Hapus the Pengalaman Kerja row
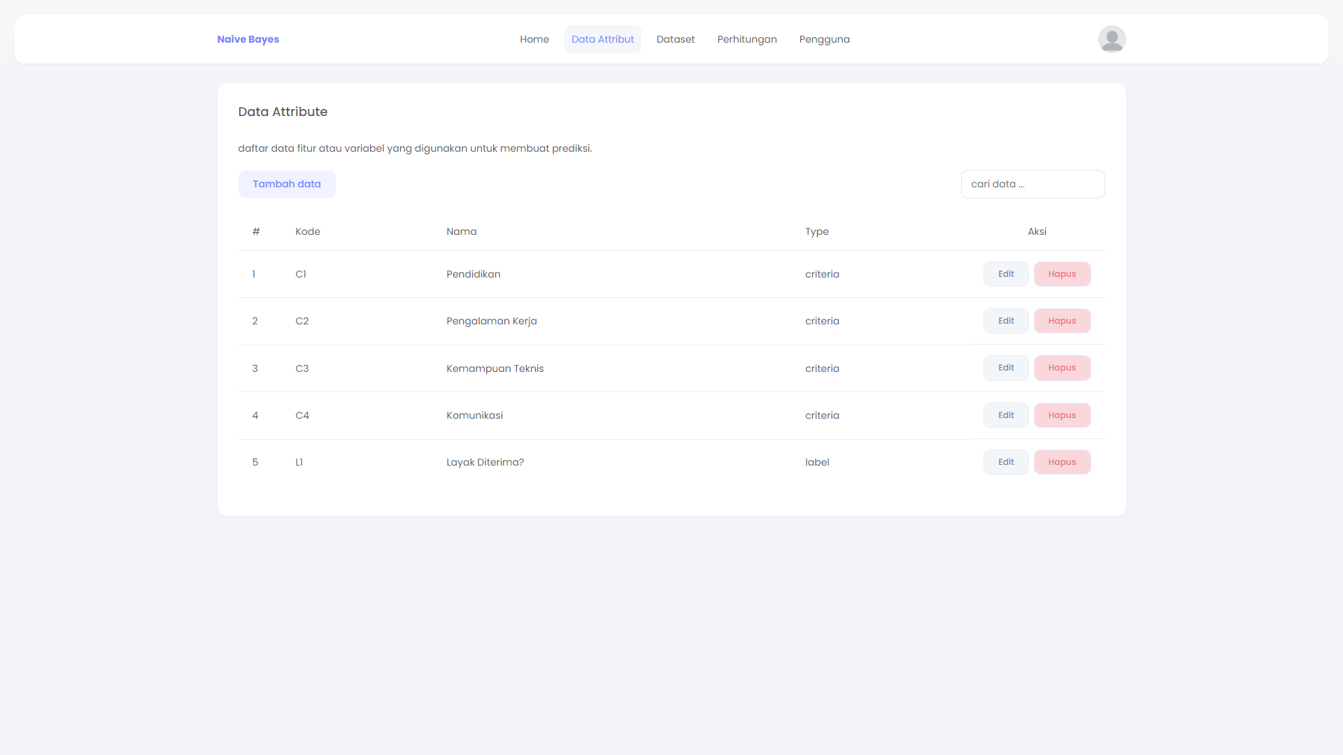The image size is (1343, 755). 1062,321
